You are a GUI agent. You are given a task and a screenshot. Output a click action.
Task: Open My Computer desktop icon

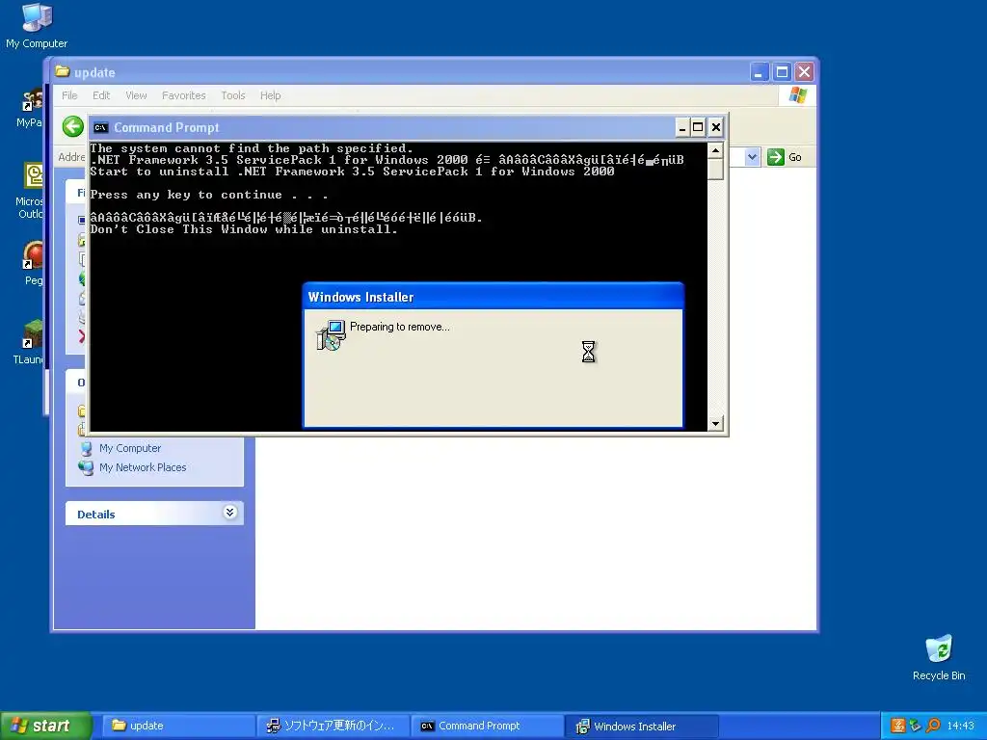37,25
